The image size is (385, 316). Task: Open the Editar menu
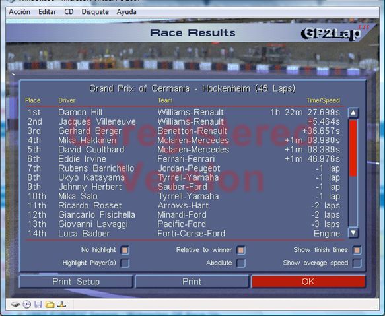(47, 11)
